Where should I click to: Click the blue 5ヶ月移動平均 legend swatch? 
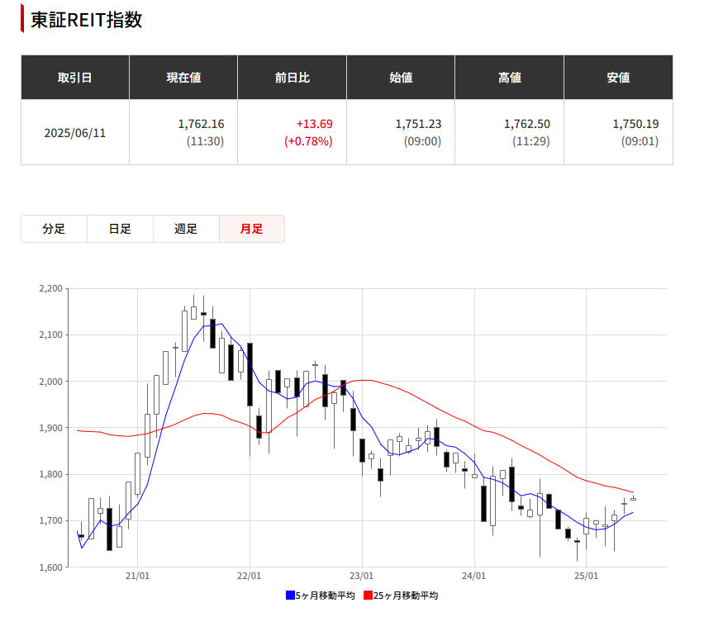coord(290,596)
